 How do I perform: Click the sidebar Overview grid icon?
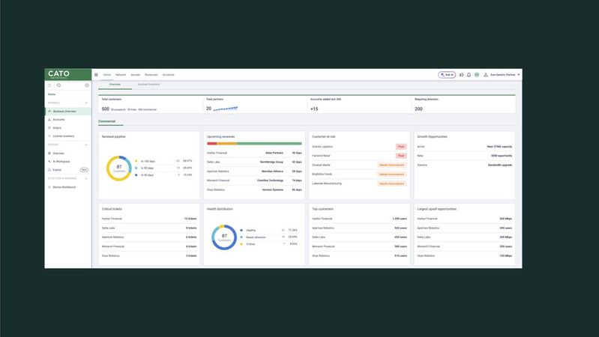click(x=49, y=153)
